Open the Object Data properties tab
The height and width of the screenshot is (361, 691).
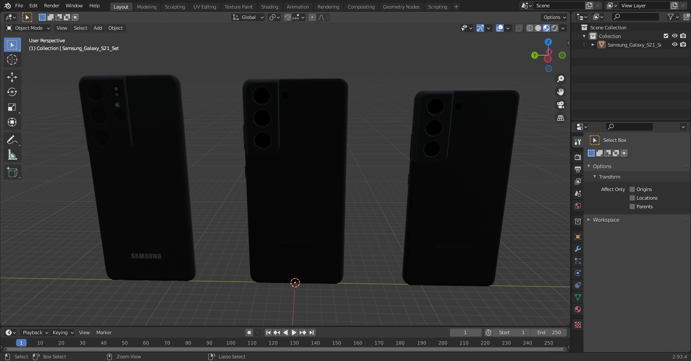tap(578, 297)
